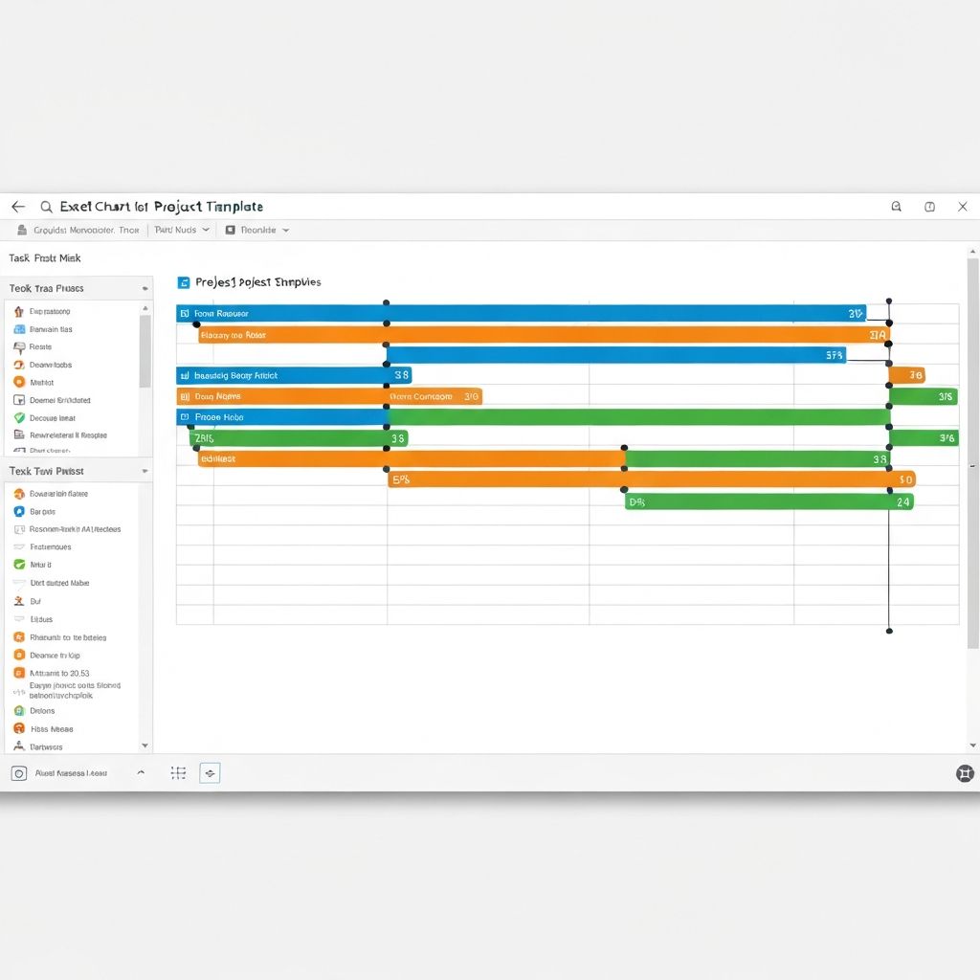Click the 'Darbwsors' person icon
Image resolution: width=980 pixels, height=980 pixels.
pos(19,746)
